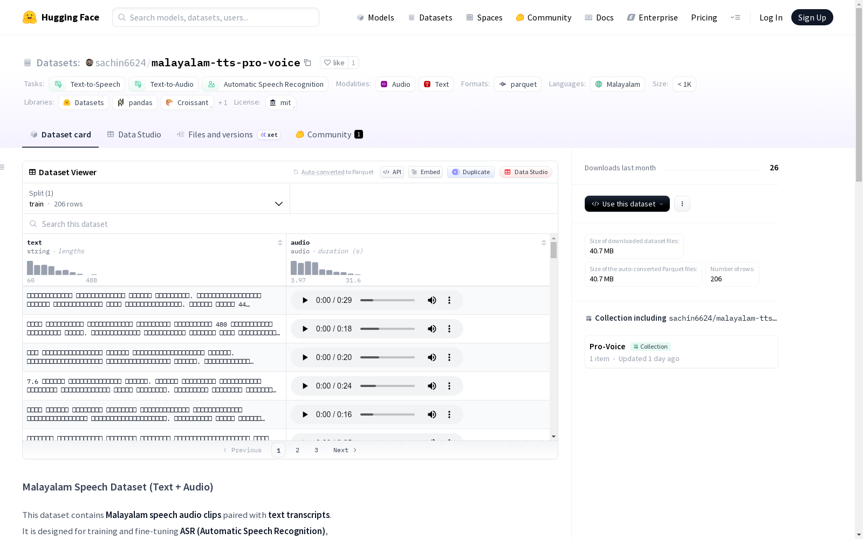Seek in the 0:20 audio progress bar
Image resolution: width=863 pixels, height=539 pixels.
(x=387, y=357)
